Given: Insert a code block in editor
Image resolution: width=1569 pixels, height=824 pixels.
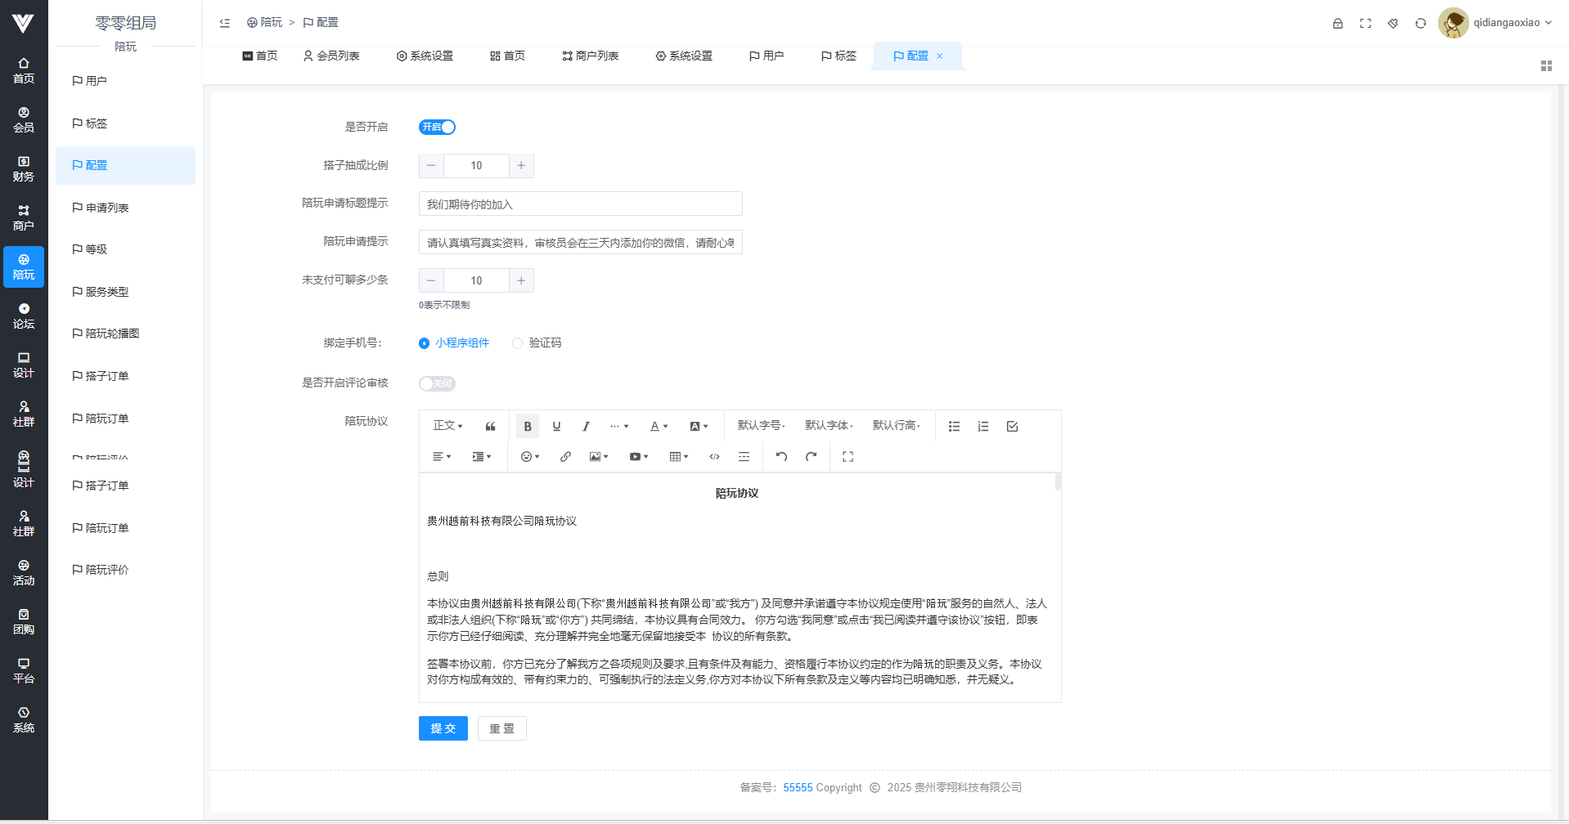Looking at the screenshot, I should pyautogui.click(x=714, y=457).
